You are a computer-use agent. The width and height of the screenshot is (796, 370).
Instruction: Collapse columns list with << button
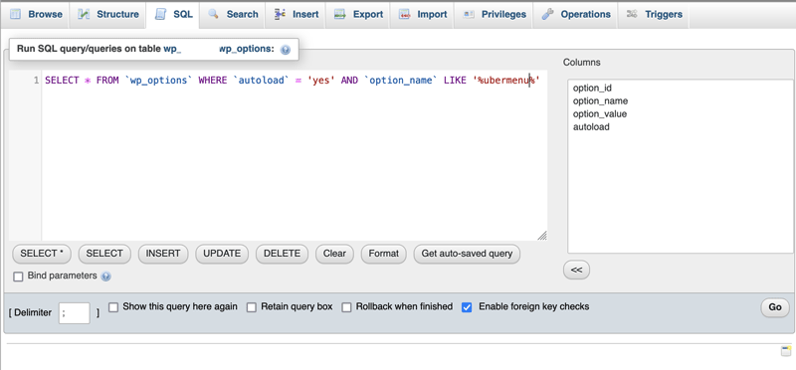point(576,270)
